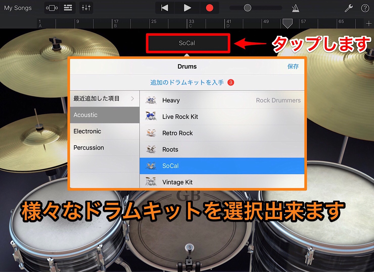Tap the SoCal drum kit name button
The height and width of the screenshot is (272, 374).
click(188, 43)
